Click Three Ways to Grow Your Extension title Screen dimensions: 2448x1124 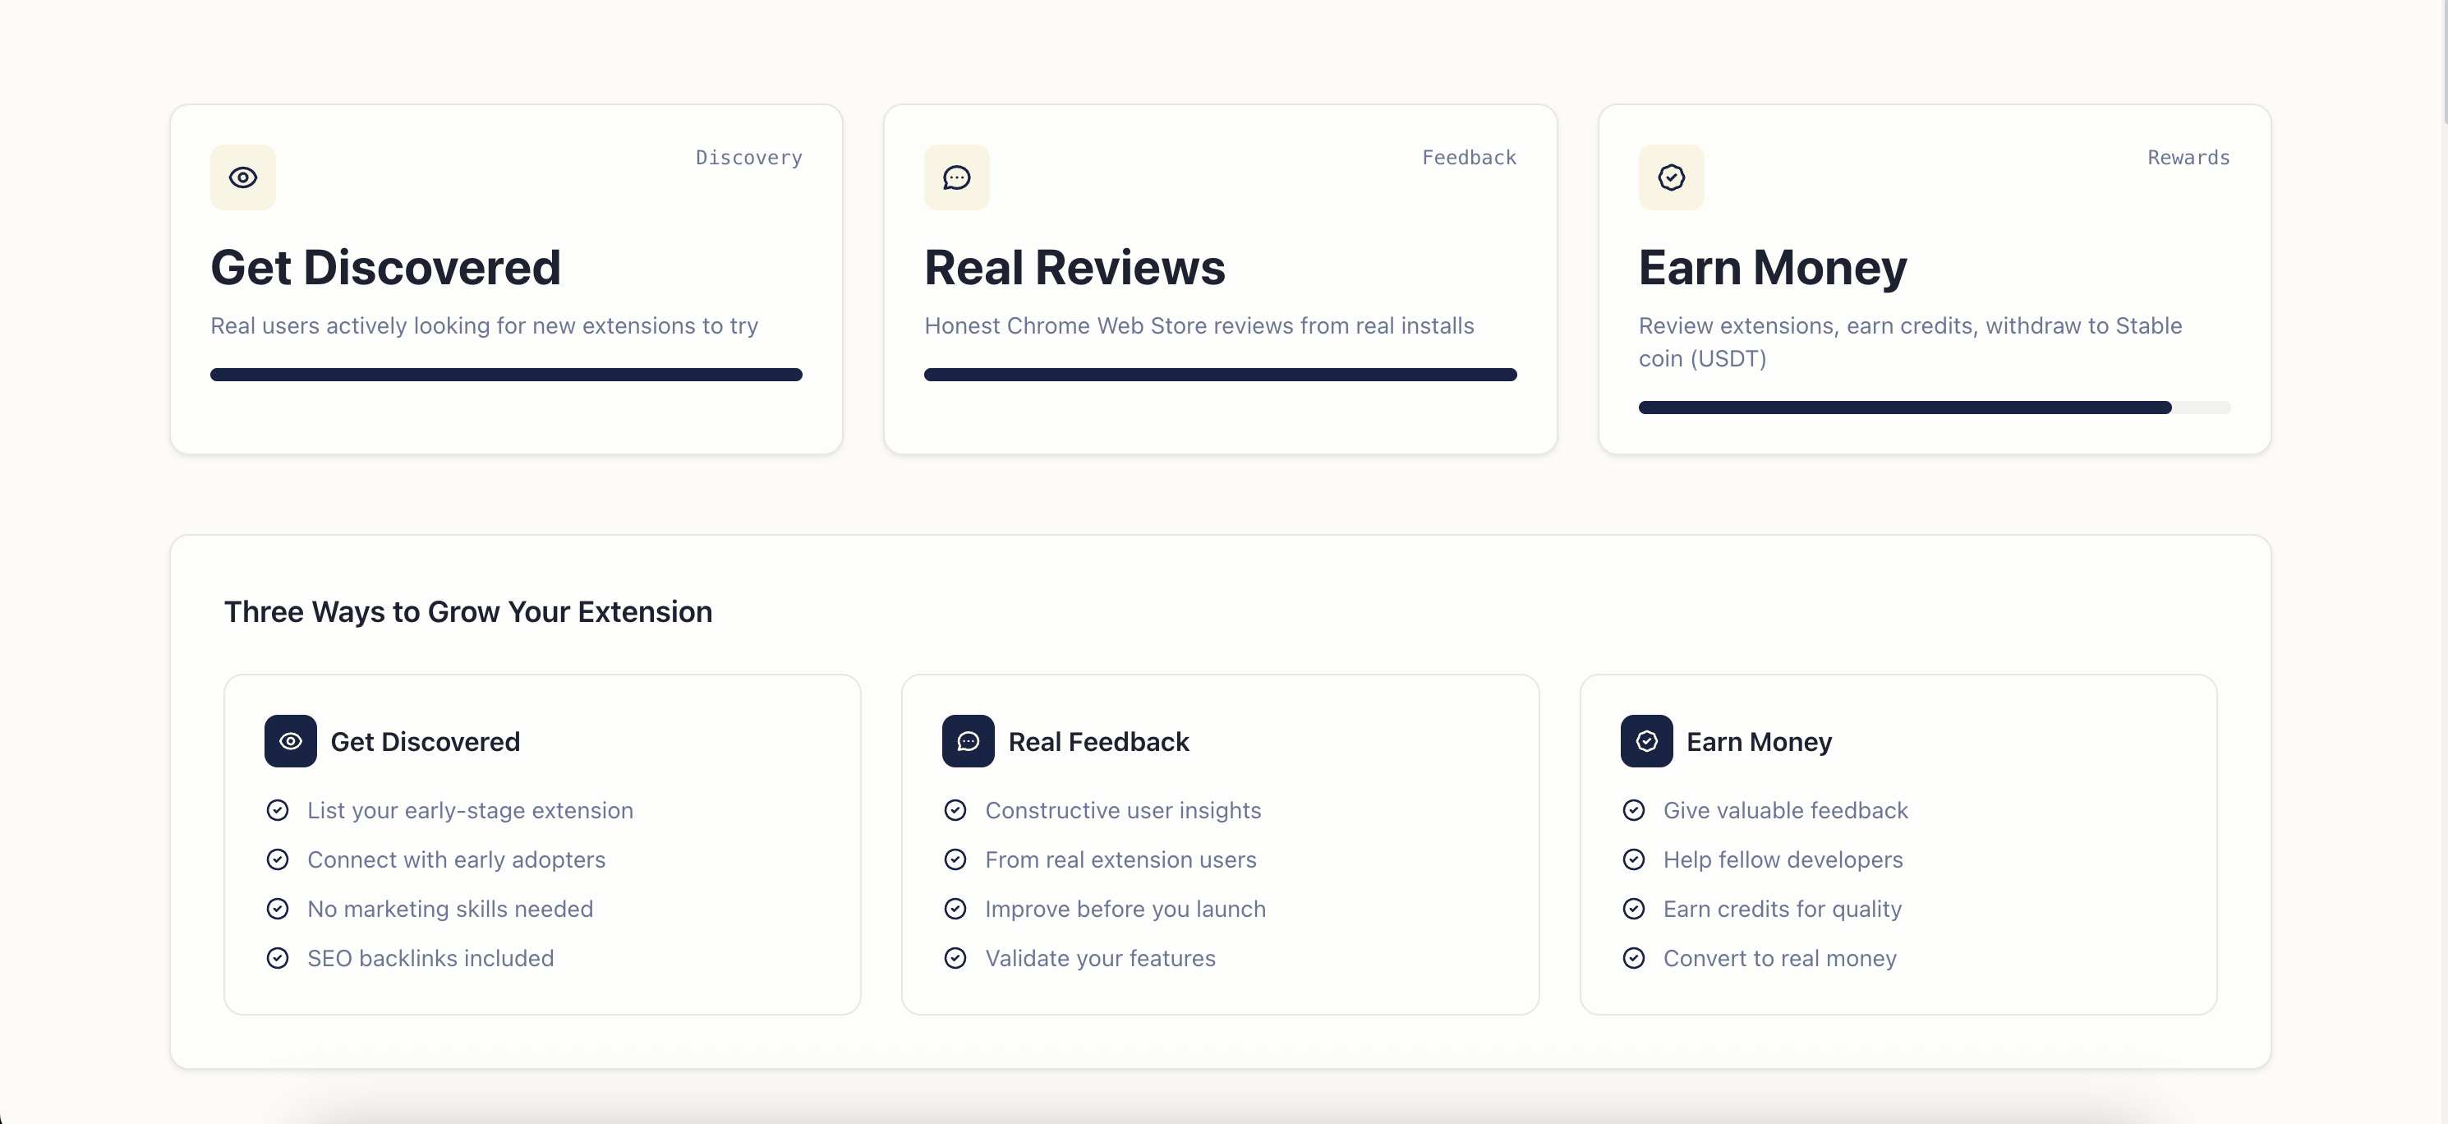[467, 612]
